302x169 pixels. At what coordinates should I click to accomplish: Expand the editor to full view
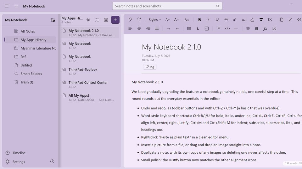(x=290, y=19)
